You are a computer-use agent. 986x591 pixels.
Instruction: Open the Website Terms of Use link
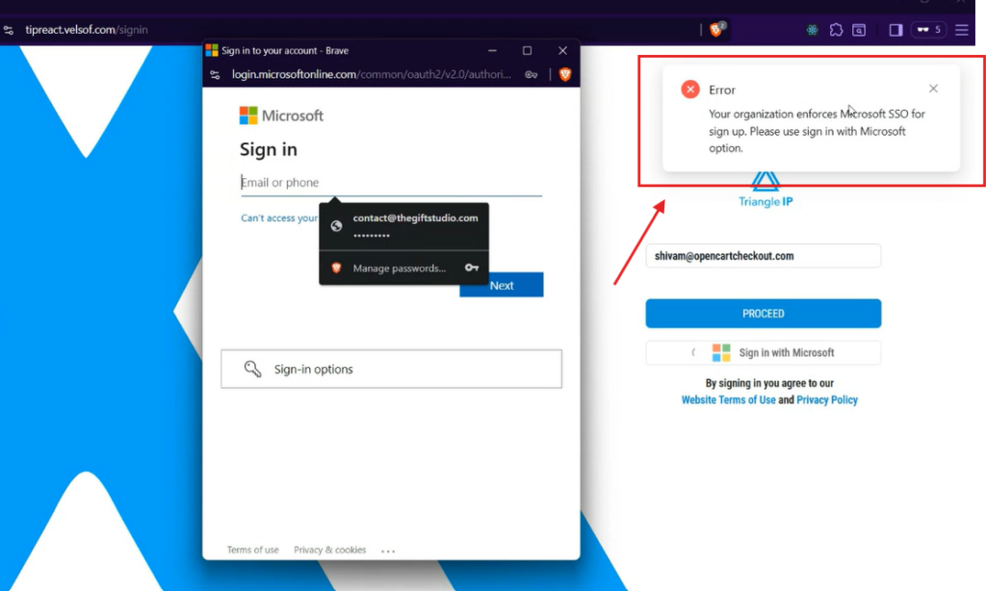728,400
